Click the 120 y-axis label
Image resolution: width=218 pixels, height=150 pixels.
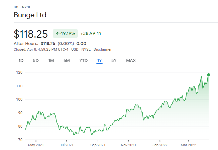(x=19, y=72)
